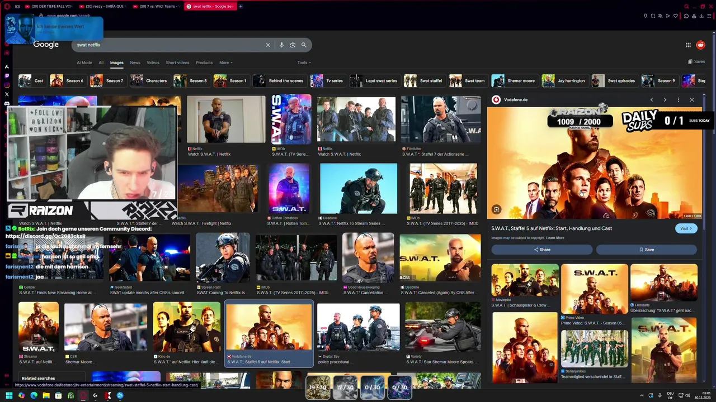Submit the search using the magnifier icon
The height and width of the screenshot is (402, 716).
click(x=304, y=45)
